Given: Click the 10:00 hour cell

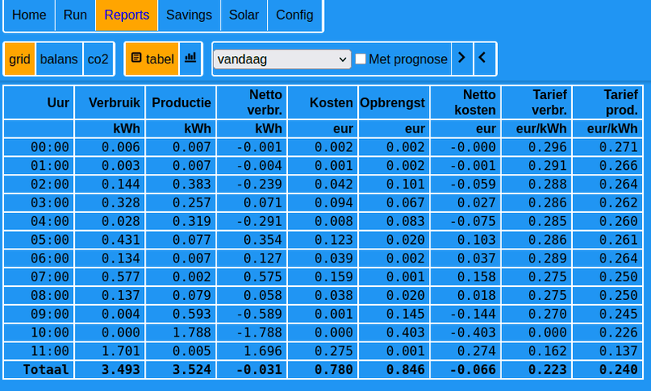Looking at the screenshot, I should [x=39, y=332].
